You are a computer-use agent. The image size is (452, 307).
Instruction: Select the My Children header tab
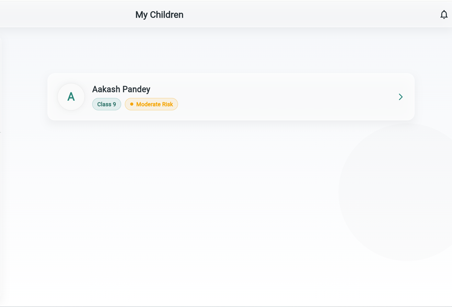(159, 14)
